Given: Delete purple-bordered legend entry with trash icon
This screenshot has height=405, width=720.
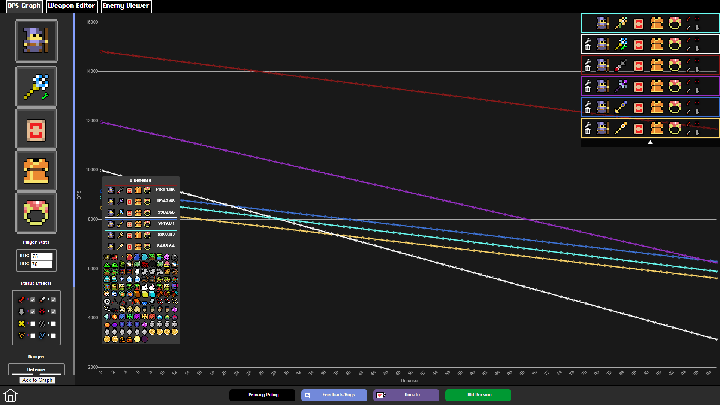Looking at the screenshot, I should click(x=588, y=89).
